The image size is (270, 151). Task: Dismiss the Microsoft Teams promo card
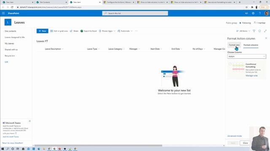coord(30,121)
